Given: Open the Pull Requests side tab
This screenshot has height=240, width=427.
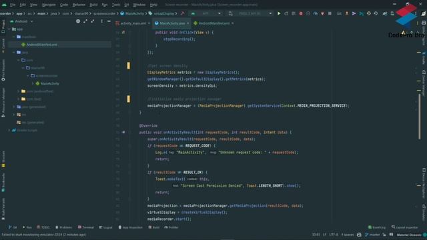Looking at the screenshot, I should coord(3,70).
